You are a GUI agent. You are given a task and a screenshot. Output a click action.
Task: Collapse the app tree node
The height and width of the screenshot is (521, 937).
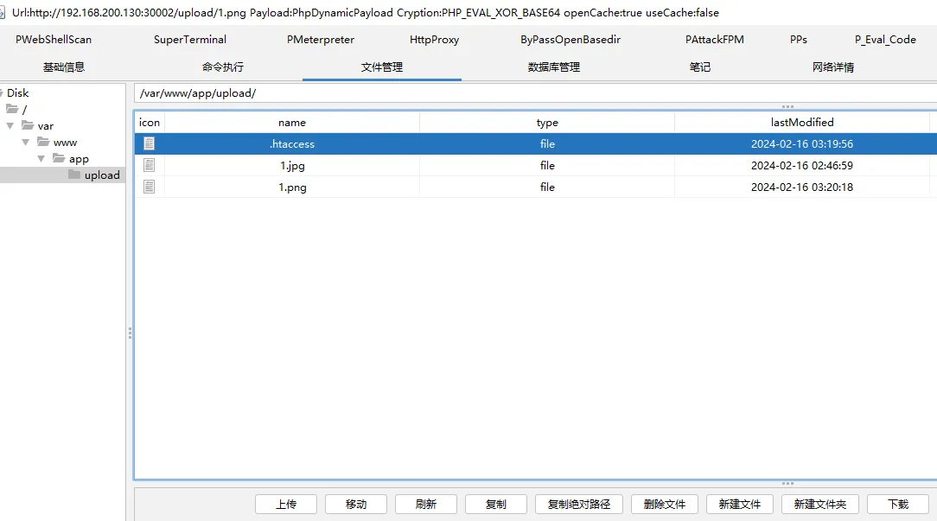(x=41, y=159)
